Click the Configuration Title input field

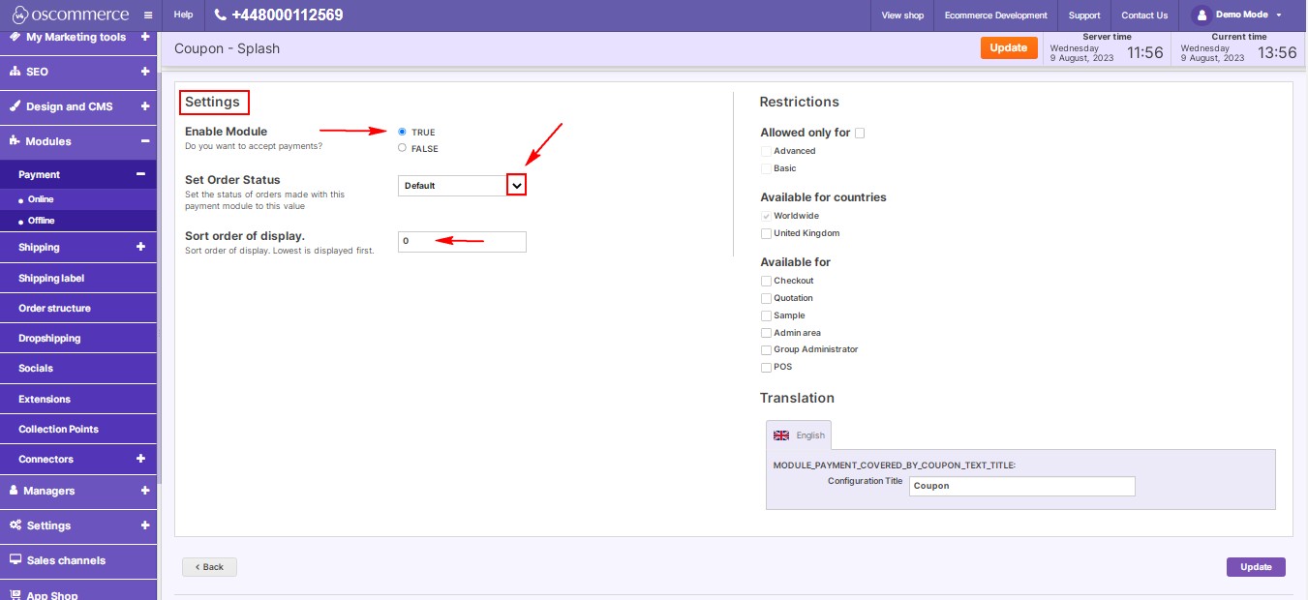coord(1022,486)
